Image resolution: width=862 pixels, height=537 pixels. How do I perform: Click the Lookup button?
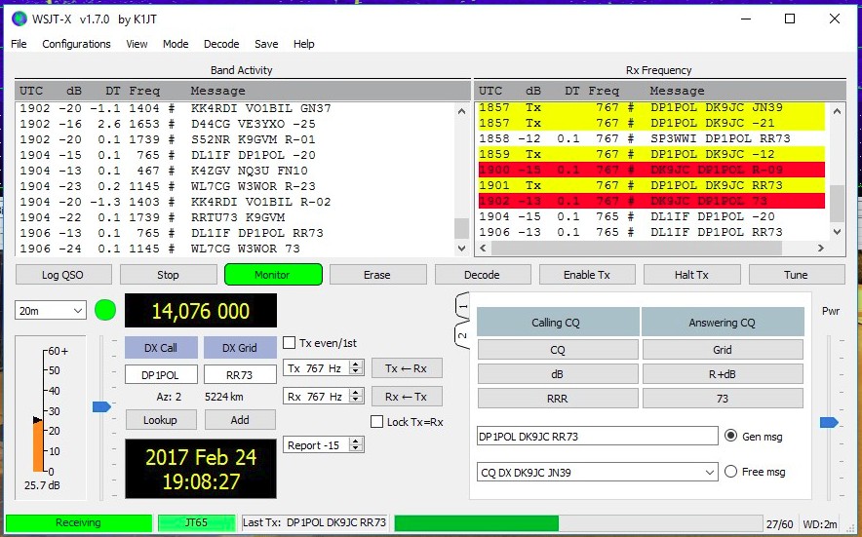pyautogui.click(x=161, y=420)
